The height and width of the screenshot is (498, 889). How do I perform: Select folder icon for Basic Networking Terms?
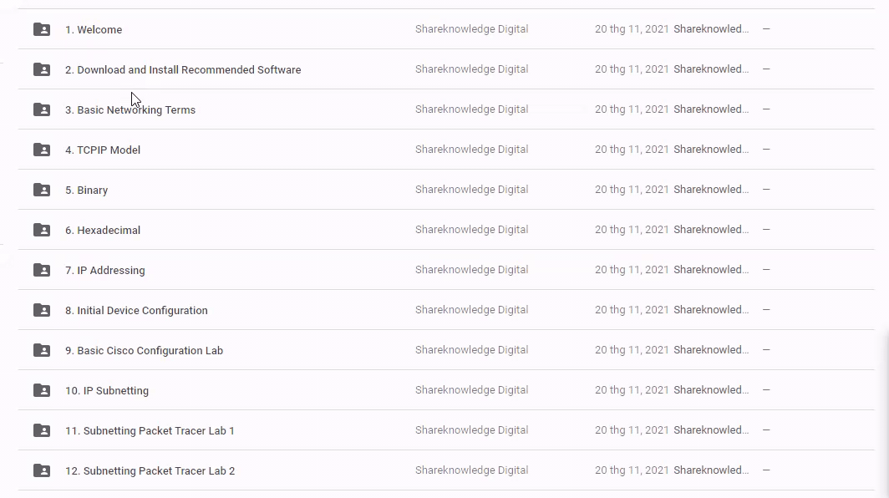(x=42, y=109)
